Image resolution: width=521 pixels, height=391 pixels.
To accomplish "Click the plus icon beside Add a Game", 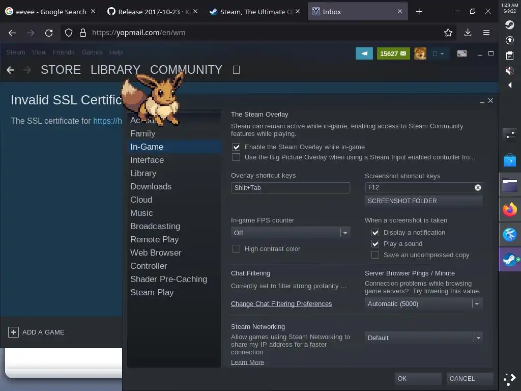I will (13, 332).
